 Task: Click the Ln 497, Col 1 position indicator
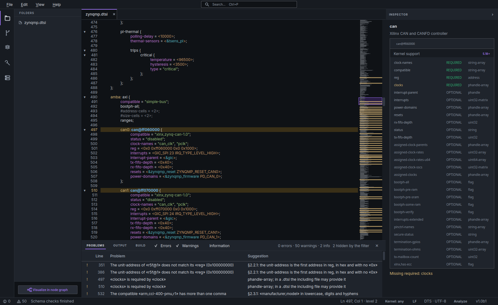359,301
